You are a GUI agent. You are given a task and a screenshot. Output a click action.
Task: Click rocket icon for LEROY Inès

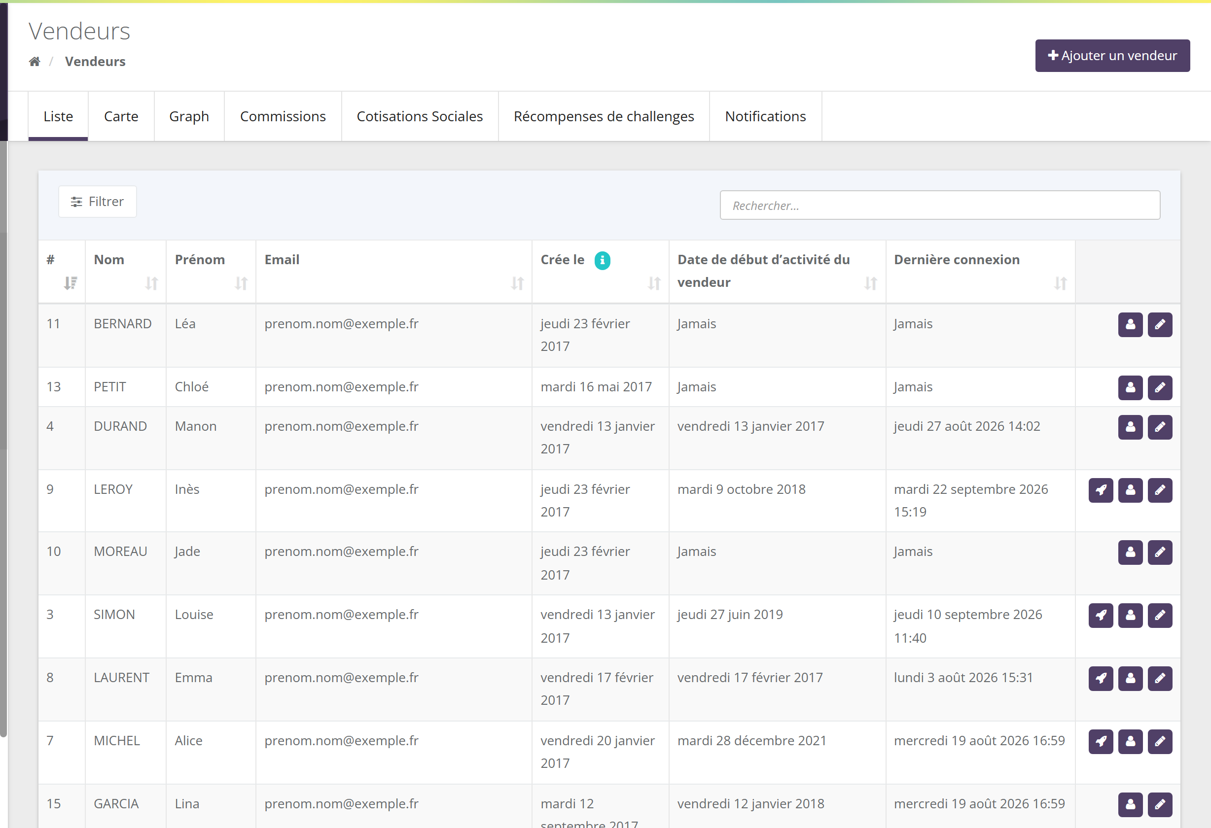[x=1101, y=490]
